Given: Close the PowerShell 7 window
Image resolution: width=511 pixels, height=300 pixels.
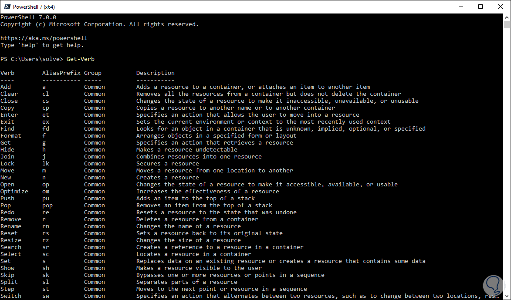Looking at the screenshot, I should [x=500, y=7].
